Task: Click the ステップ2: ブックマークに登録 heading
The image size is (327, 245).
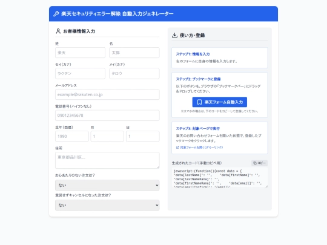Action: 199,79
